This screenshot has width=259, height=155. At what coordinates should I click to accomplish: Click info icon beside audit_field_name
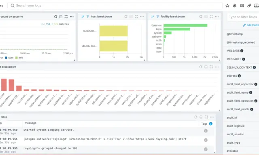[251, 92]
